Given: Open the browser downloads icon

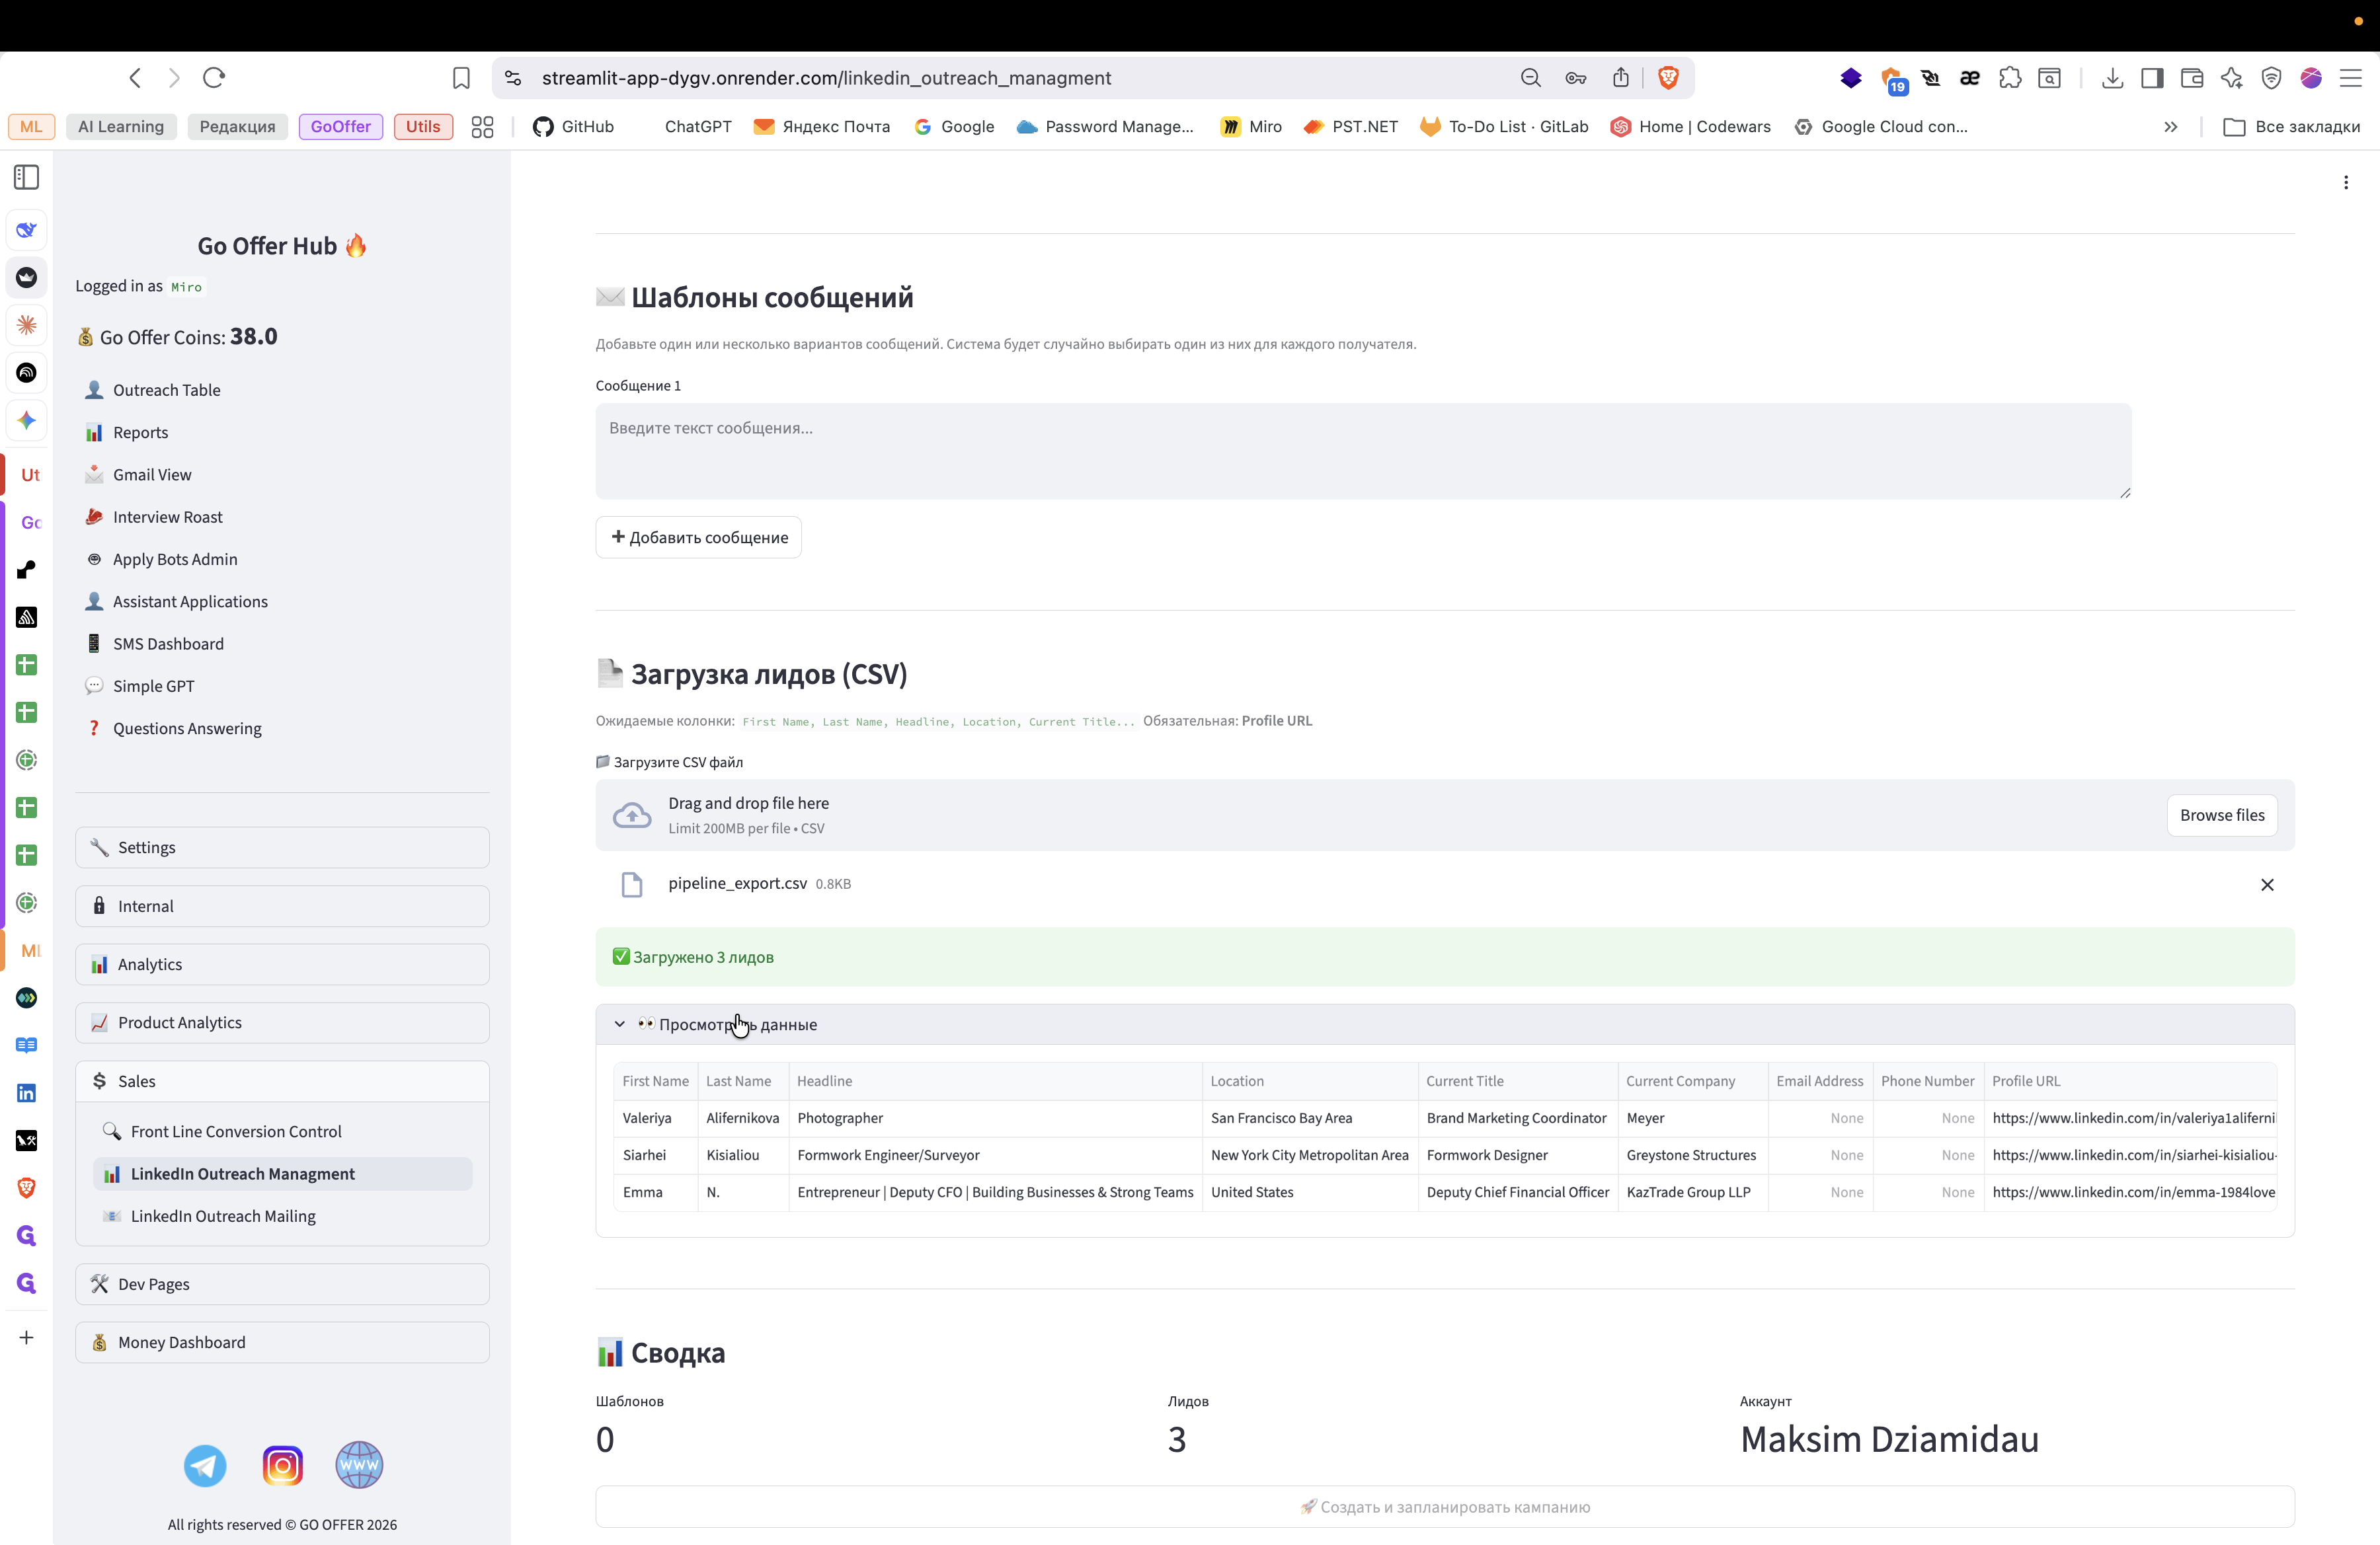Looking at the screenshot, I should 2112,78.
